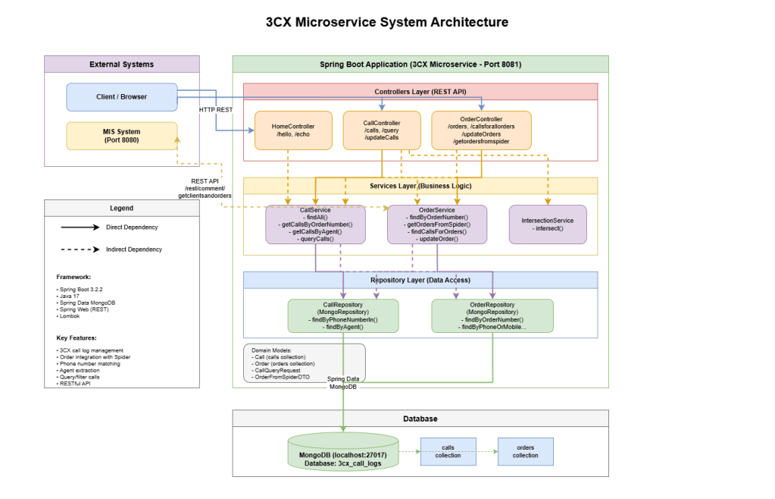Select the Repository Layer (Data Access) header
Screen dimensions: 775x499
click(x=420, y=280)
